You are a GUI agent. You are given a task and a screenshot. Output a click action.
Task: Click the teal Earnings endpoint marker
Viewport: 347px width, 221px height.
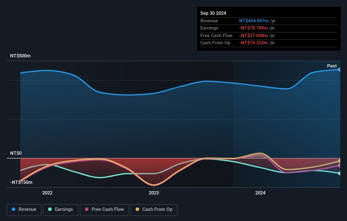pyautogui.click(x=340, y=173)
